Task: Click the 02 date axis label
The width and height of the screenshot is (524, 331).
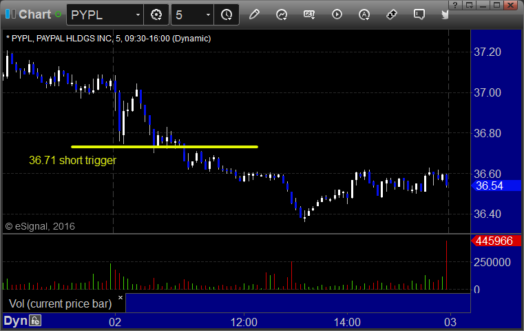Action: point(115,322)
